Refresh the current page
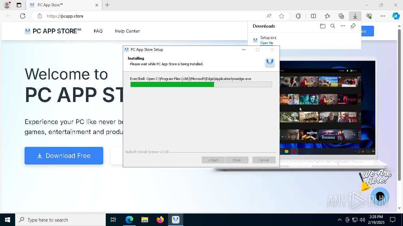The height and width of the screenshot is (226, 403). coord(23,16)
